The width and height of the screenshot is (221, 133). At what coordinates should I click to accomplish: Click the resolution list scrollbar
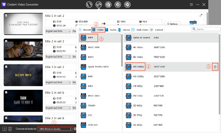click(x=219, y=74)
